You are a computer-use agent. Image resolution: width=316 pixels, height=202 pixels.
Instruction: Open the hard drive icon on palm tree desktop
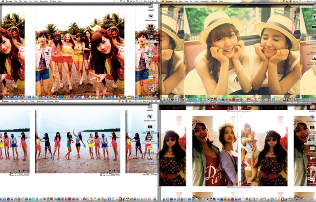(151, 7)
